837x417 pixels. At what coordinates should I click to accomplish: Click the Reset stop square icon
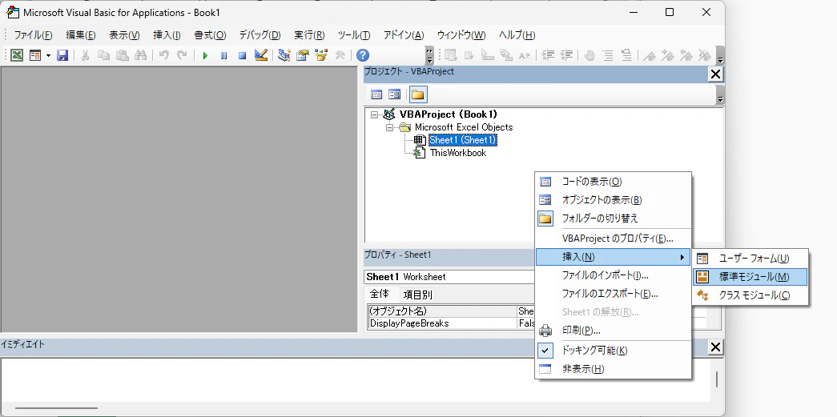coord(243,55)
